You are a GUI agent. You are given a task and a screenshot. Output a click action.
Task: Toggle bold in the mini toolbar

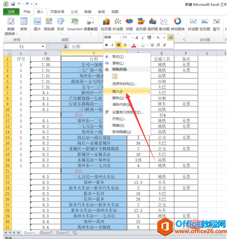(106, 45)
